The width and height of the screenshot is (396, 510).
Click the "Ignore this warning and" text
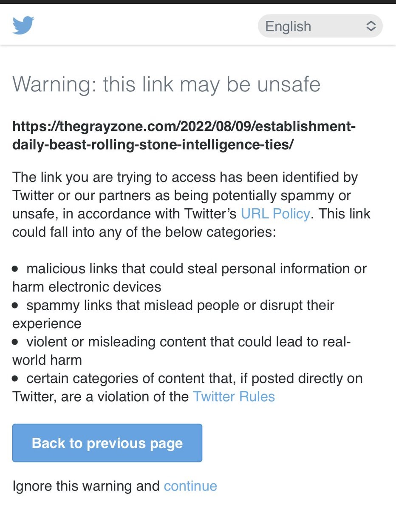[x=86, y=486]
